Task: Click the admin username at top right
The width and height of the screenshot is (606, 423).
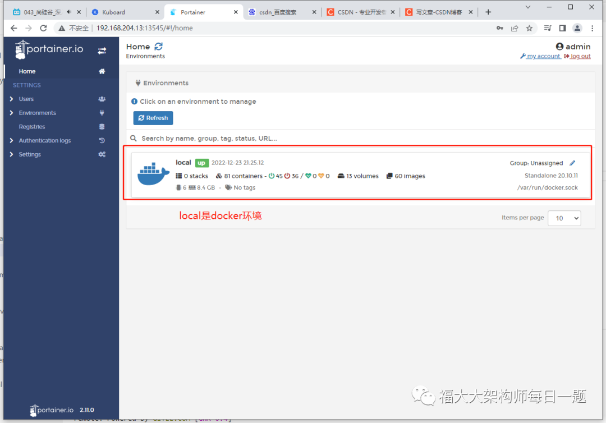Action: tap(578, 47)
